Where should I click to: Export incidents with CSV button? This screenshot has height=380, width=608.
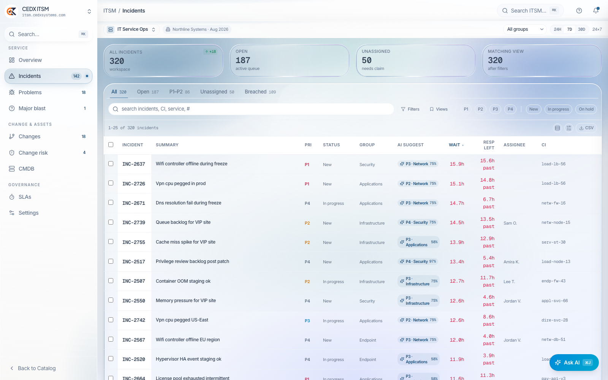pos(586,128)
